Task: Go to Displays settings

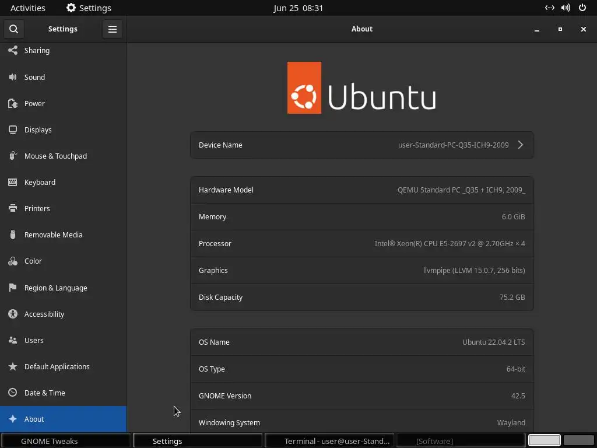Action: coord(63,129)
